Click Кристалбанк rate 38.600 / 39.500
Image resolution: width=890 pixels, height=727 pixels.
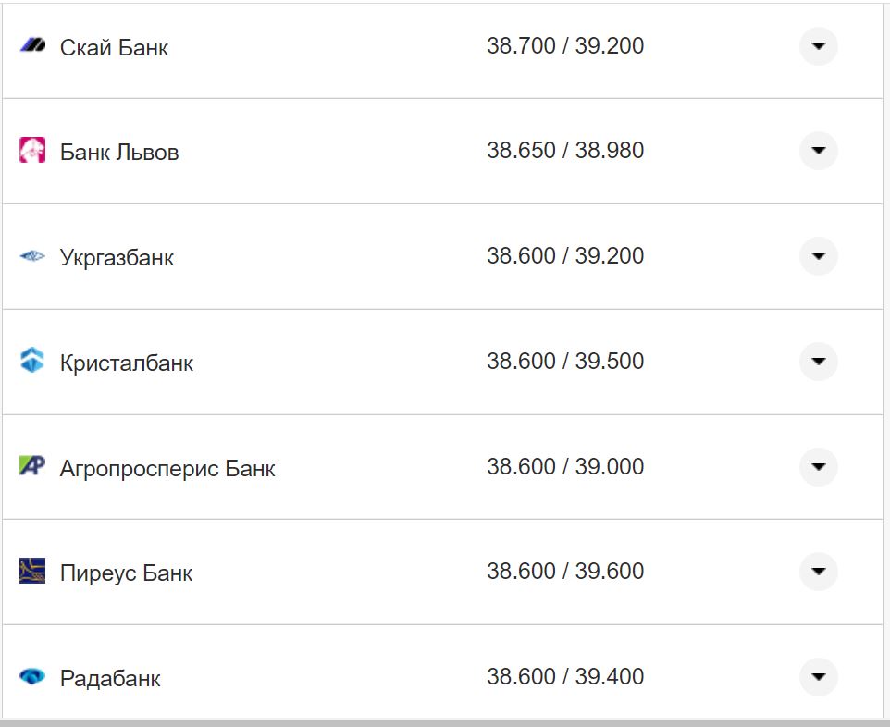point(565,361)
